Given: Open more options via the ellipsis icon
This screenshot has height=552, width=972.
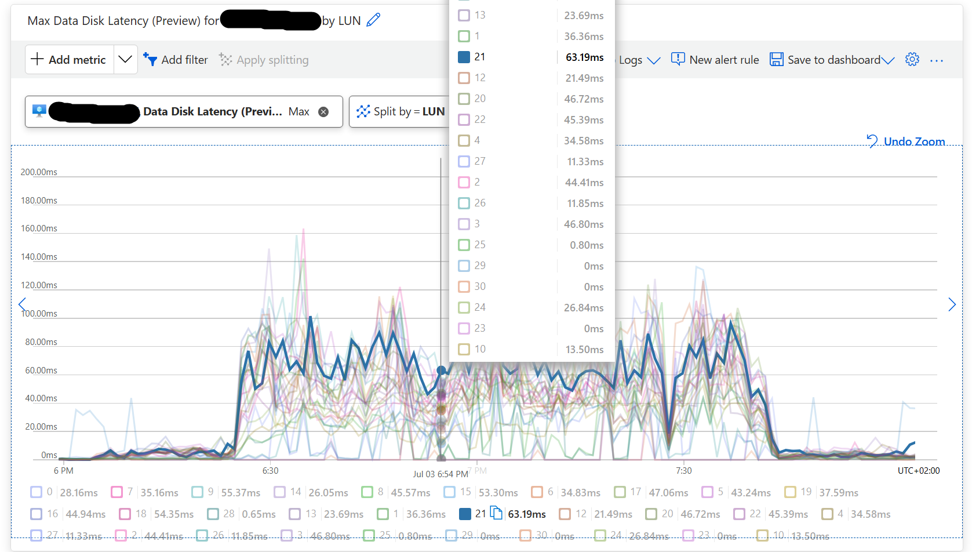Looking at the screenshot, I should [x=937, y=59].
